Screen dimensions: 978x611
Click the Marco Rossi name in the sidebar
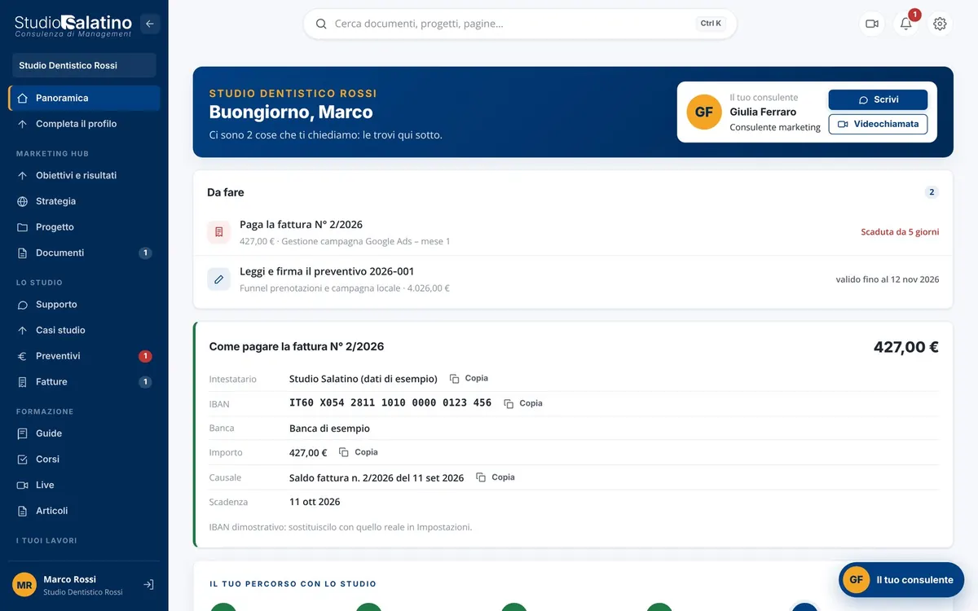coord(69,579)
